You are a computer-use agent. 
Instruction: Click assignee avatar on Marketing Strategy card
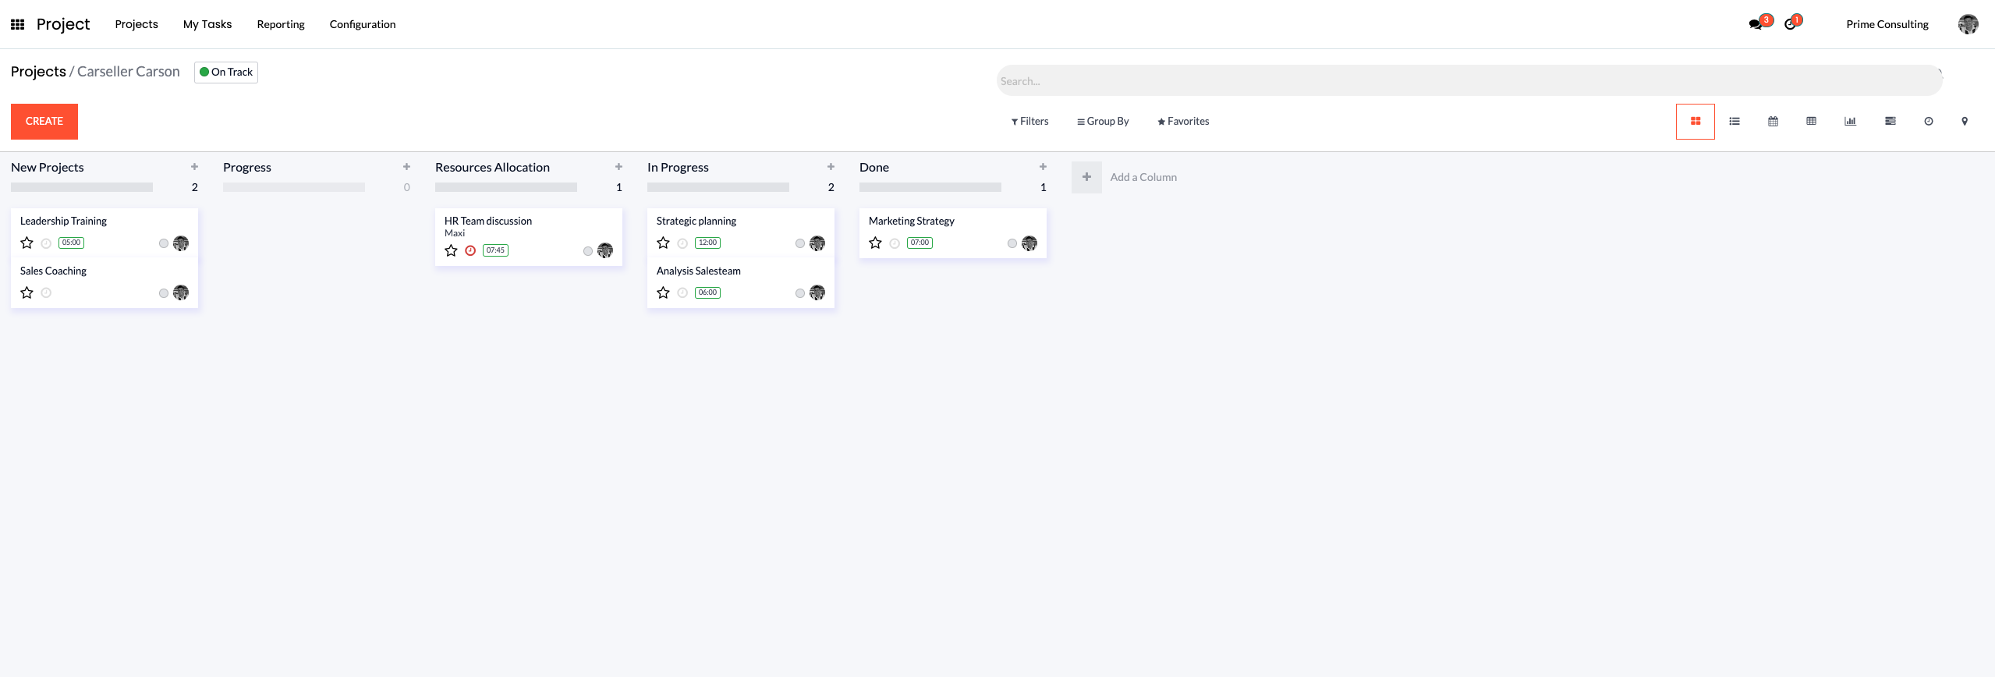coord(1029,243)
